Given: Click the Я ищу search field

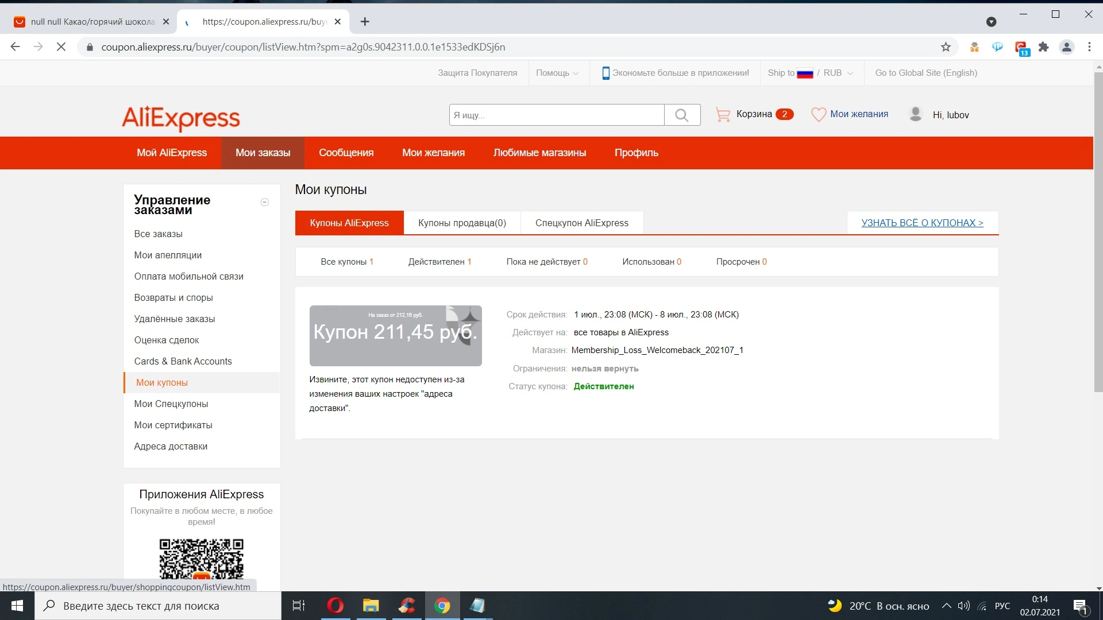Looking at the screenshot, I should tap(557, 115).
